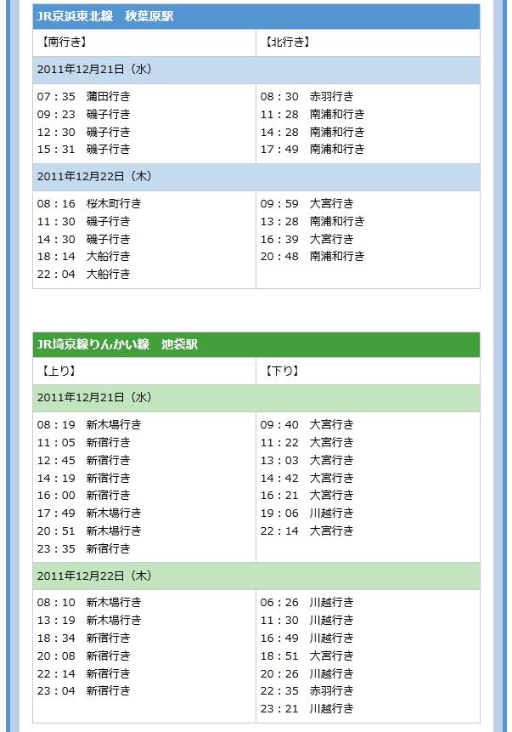Click the 23:35 新宿行き entry

pos(84,548)
